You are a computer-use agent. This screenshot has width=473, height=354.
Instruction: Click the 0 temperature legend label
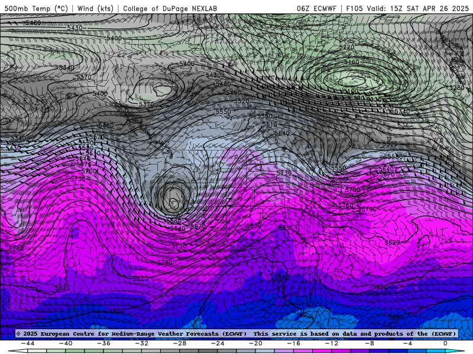click(x=446, y=343)
